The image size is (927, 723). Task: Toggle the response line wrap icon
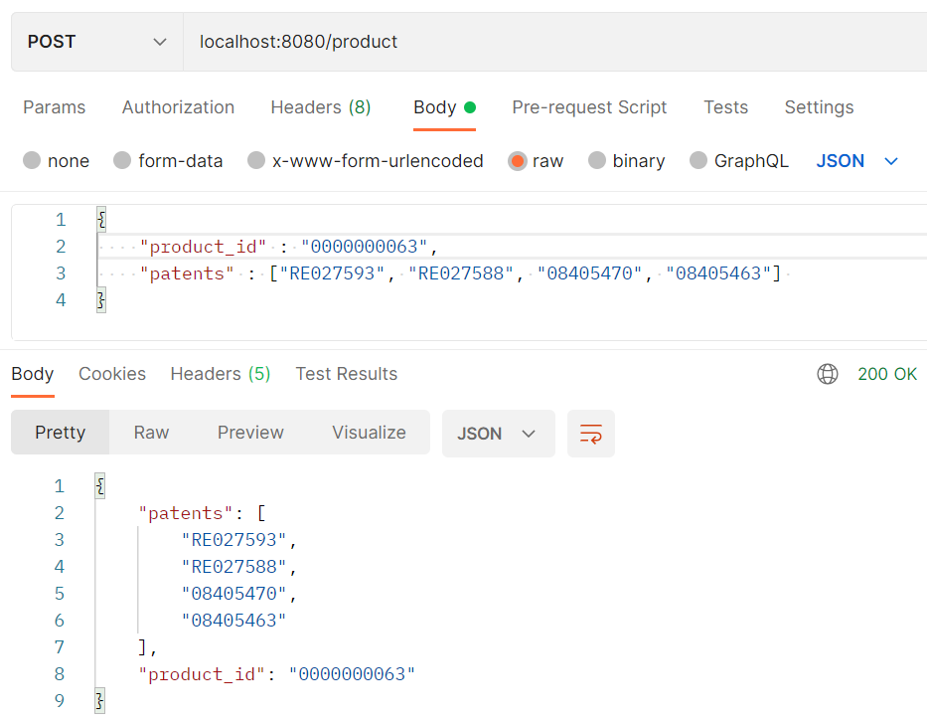click(591, 434)
